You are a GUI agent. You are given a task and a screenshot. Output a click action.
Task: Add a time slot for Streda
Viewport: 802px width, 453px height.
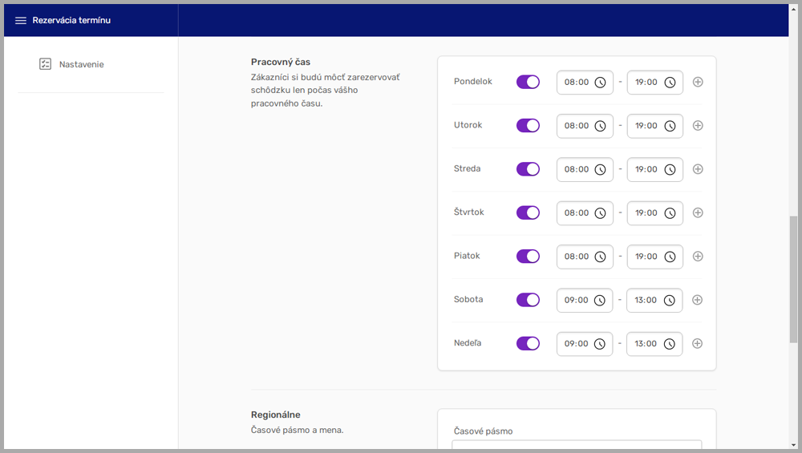(698, 169)
